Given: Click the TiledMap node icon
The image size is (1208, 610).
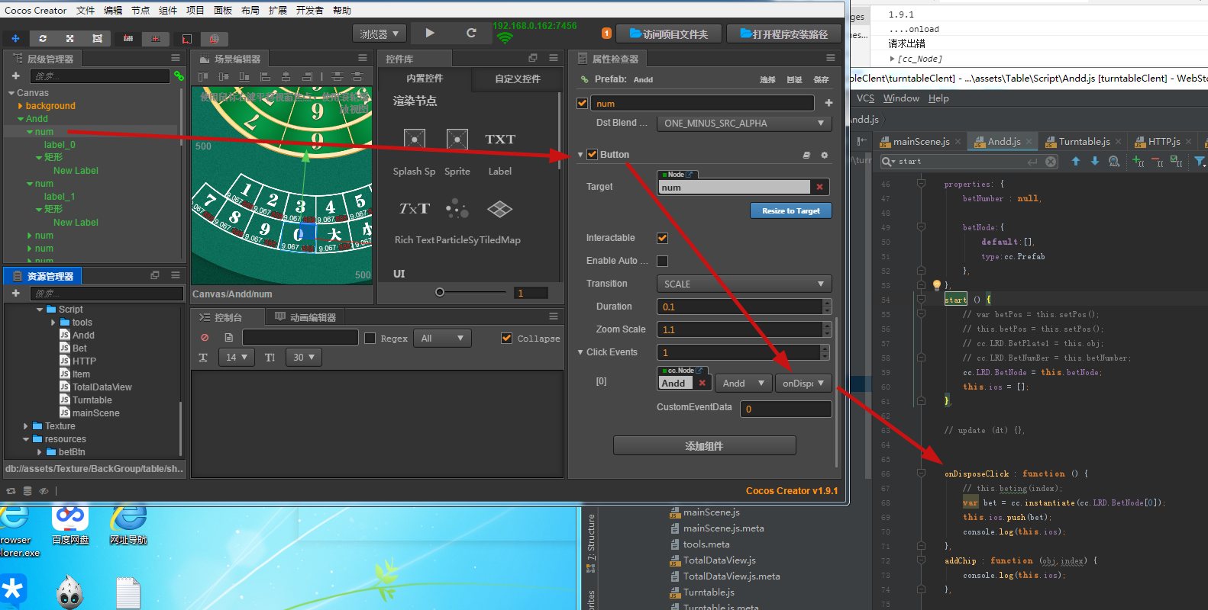Looking at the screenshot, I should tap(499, 209).
